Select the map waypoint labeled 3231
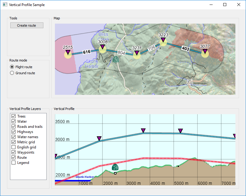This screenshot has width=246, height=196. (137, 55)
